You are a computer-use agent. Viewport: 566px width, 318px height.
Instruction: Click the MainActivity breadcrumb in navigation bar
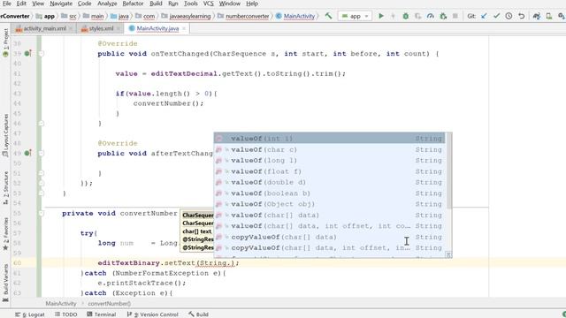pyautogui.click(x=295, y=16)
